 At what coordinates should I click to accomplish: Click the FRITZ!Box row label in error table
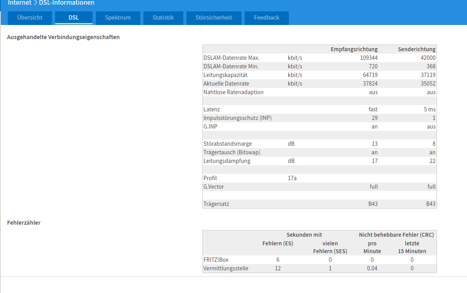click(x=216, y=260)
